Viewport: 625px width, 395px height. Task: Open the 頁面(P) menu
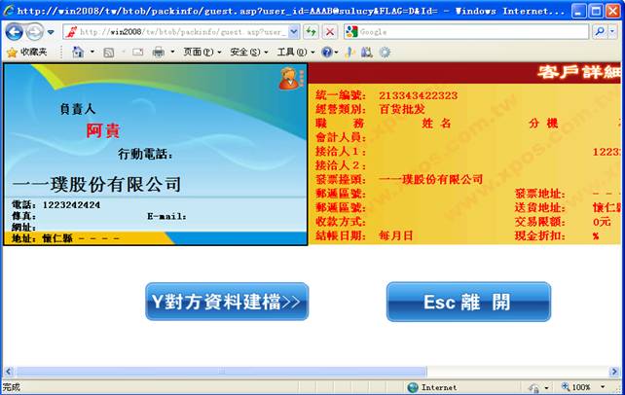(x=202, y=52)
